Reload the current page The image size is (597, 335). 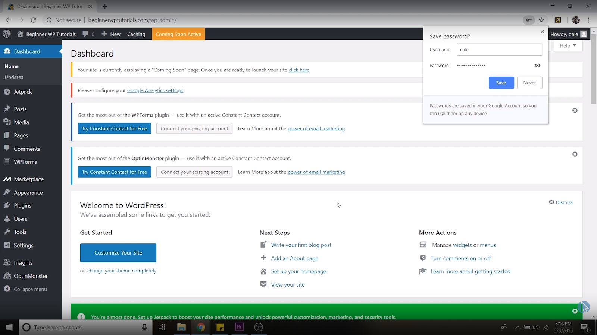[x=34, y=20]
